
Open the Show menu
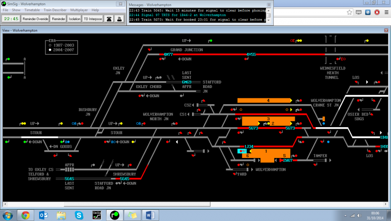[x=16, y=10]
